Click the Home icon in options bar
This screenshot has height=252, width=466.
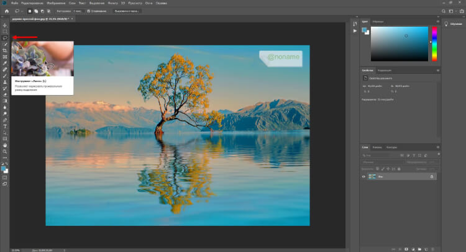[7, 11]
